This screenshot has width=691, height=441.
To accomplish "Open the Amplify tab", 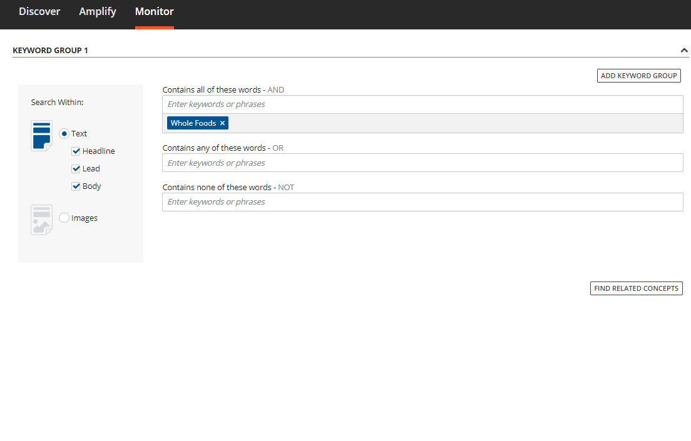I will tap(98, 11).
